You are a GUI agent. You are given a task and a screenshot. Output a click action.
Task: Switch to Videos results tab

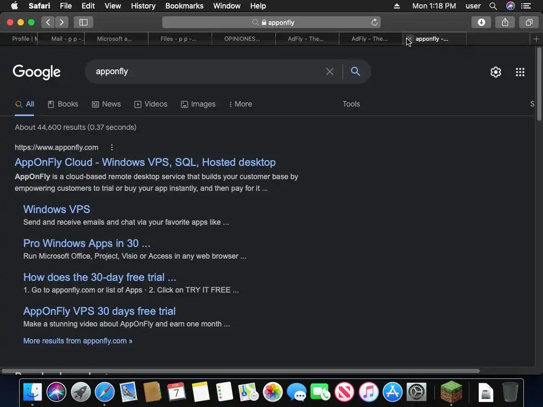point(151,104)
